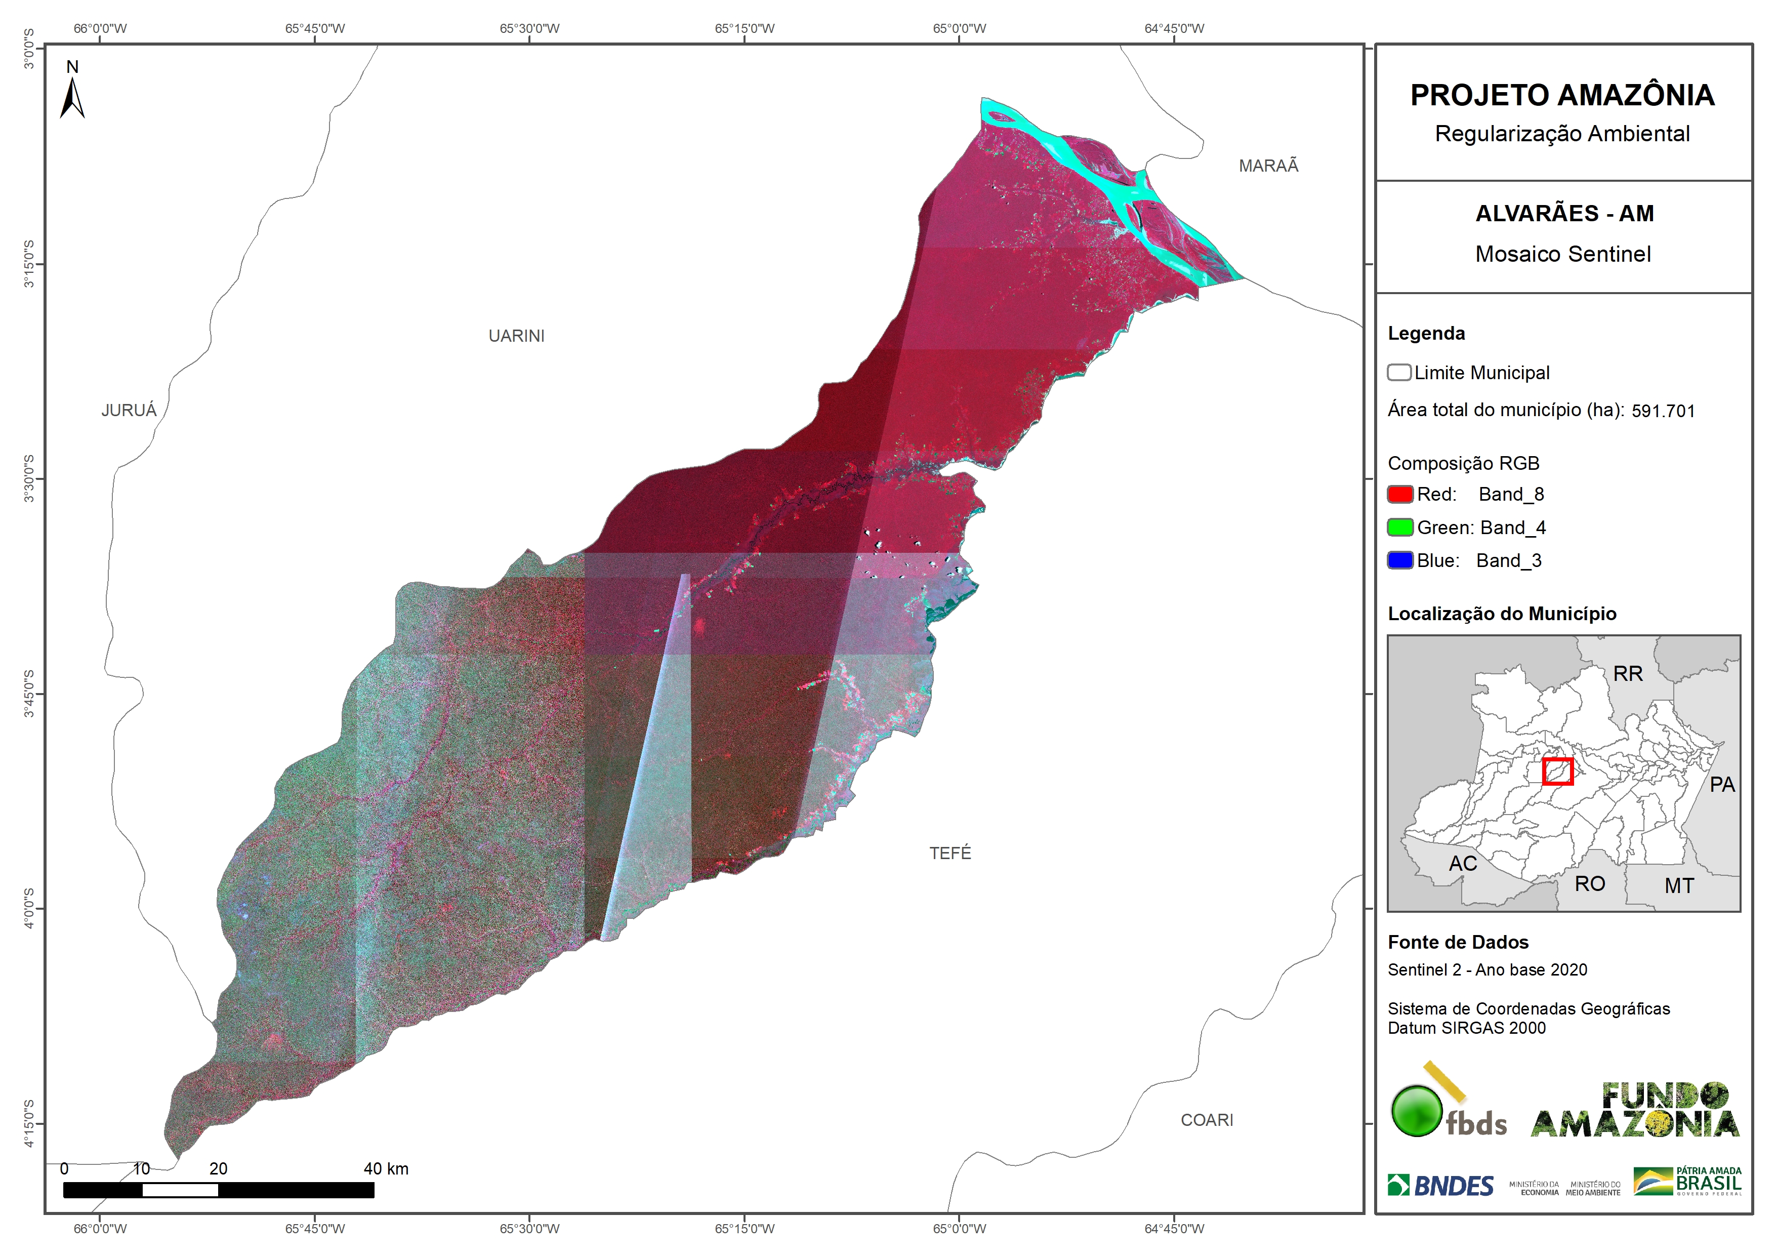1776x1256 pixels.
Task: Click the Limite Municipal legend symbol
Action: click(1398, 372)
